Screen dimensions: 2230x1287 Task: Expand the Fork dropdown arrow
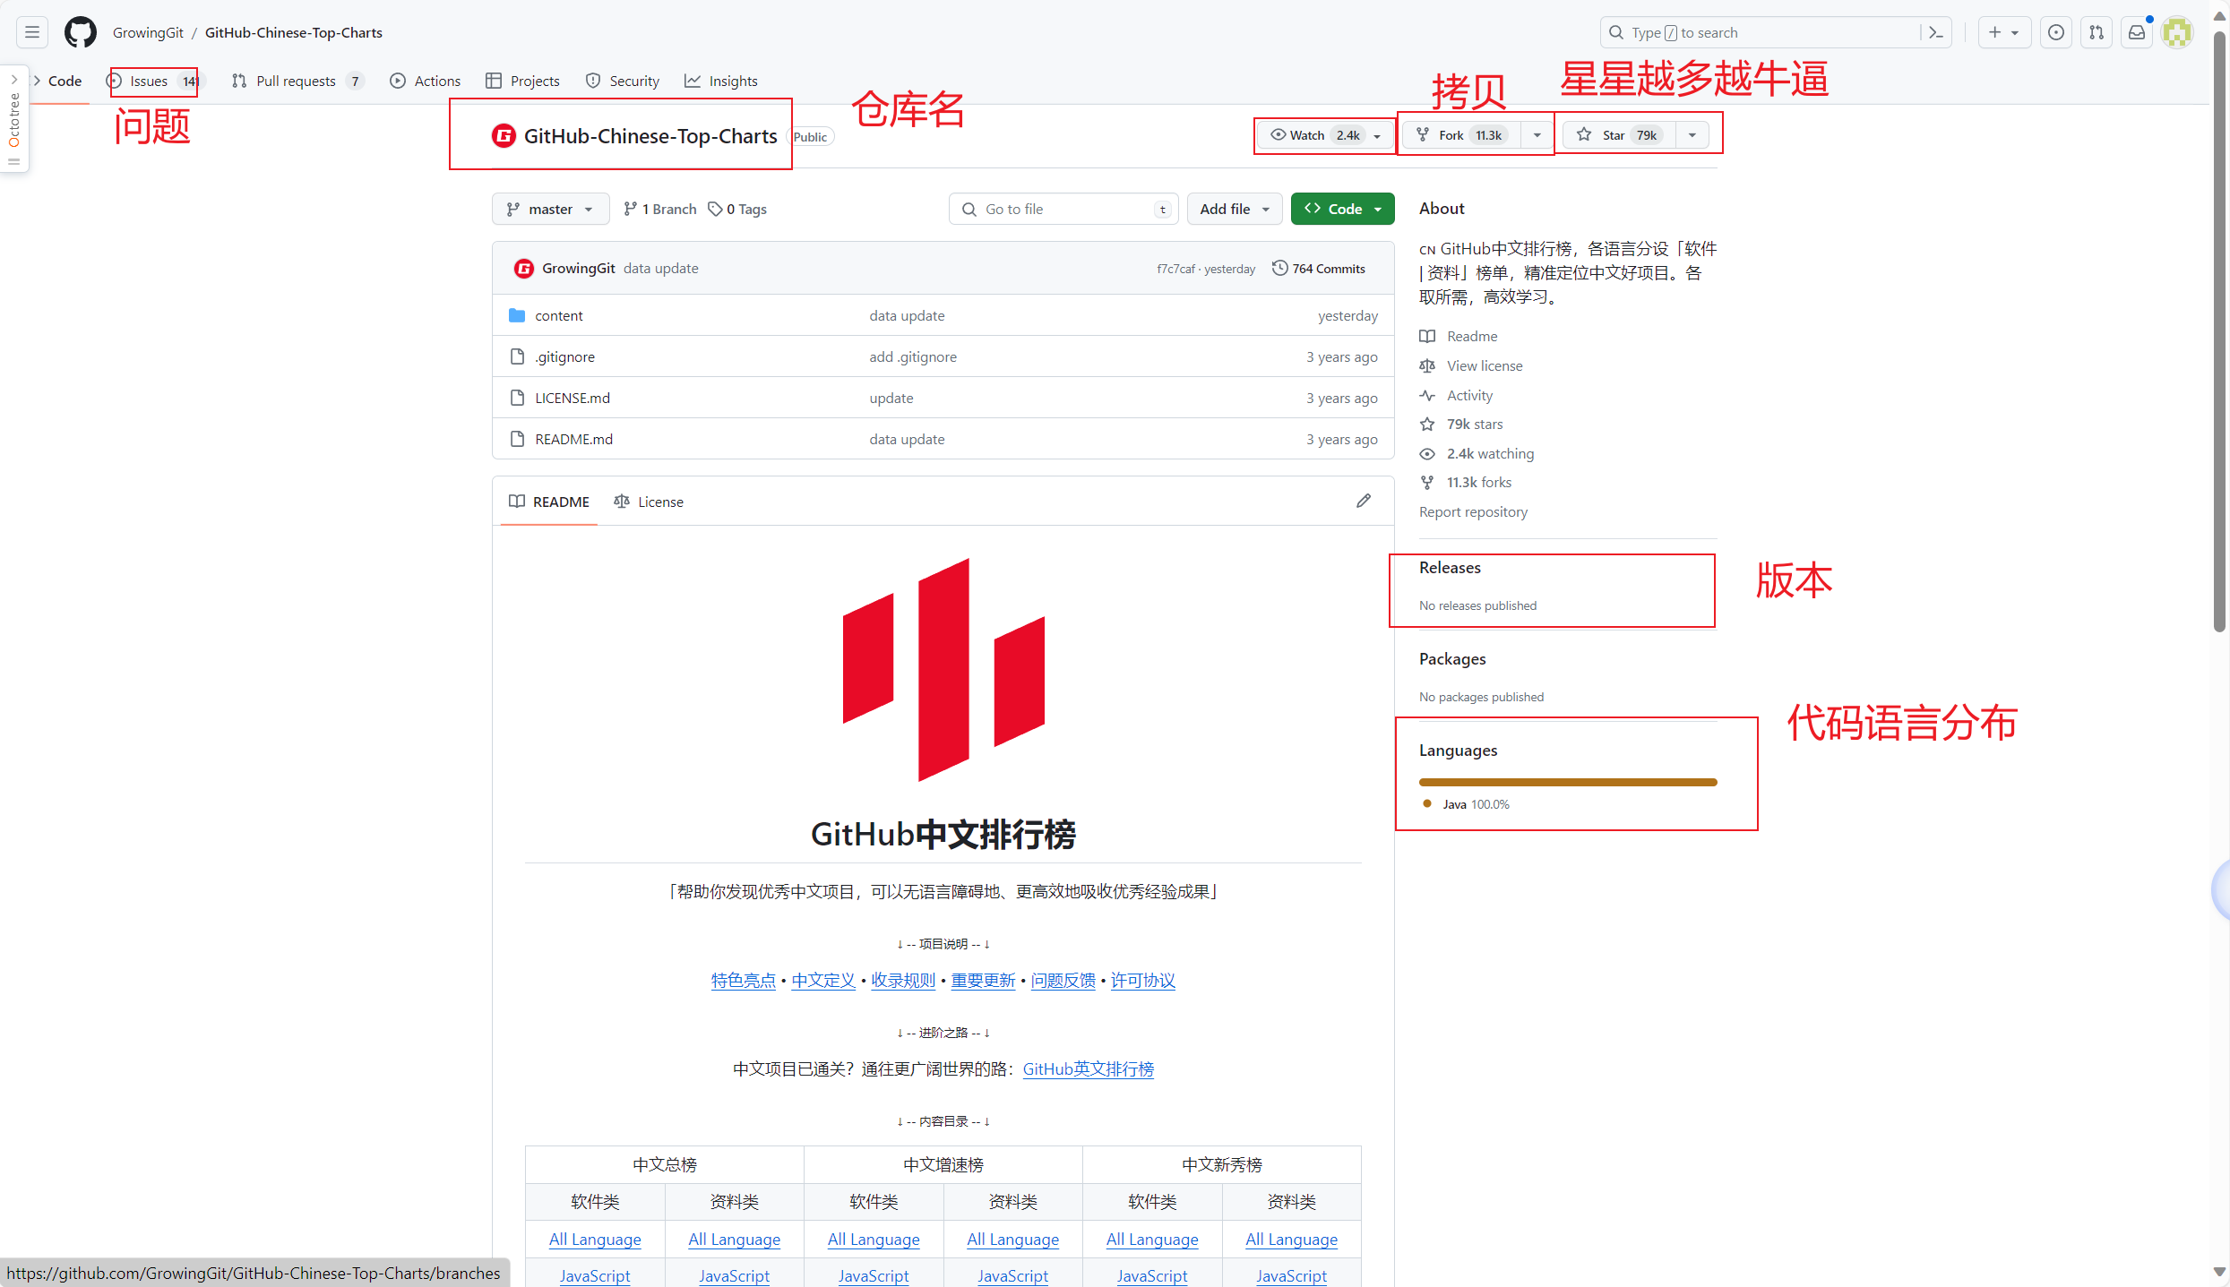pos(1537,135)
